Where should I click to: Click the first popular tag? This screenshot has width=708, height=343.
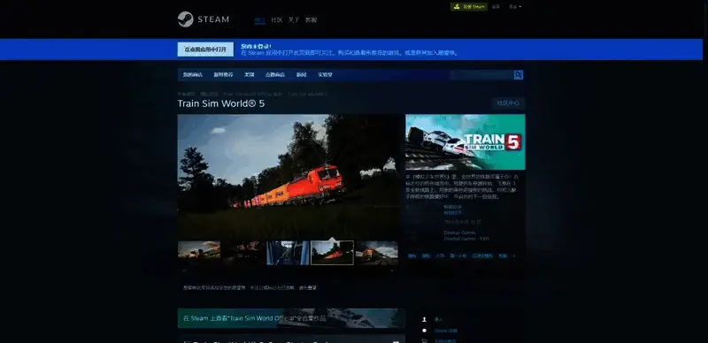[412, 255]
